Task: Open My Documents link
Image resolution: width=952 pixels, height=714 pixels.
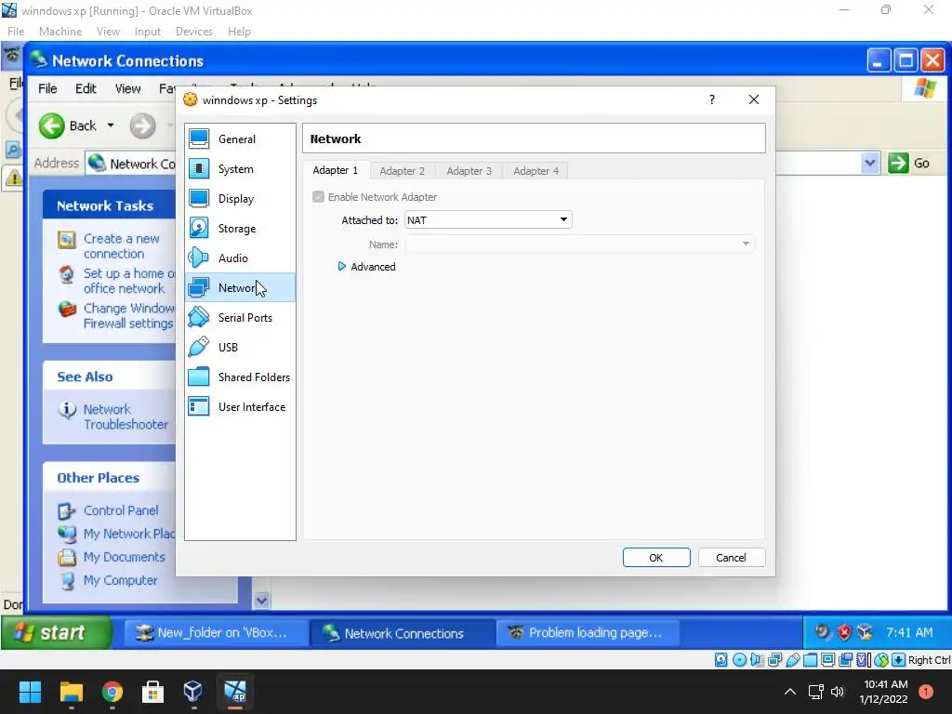Action: (124, 557)
